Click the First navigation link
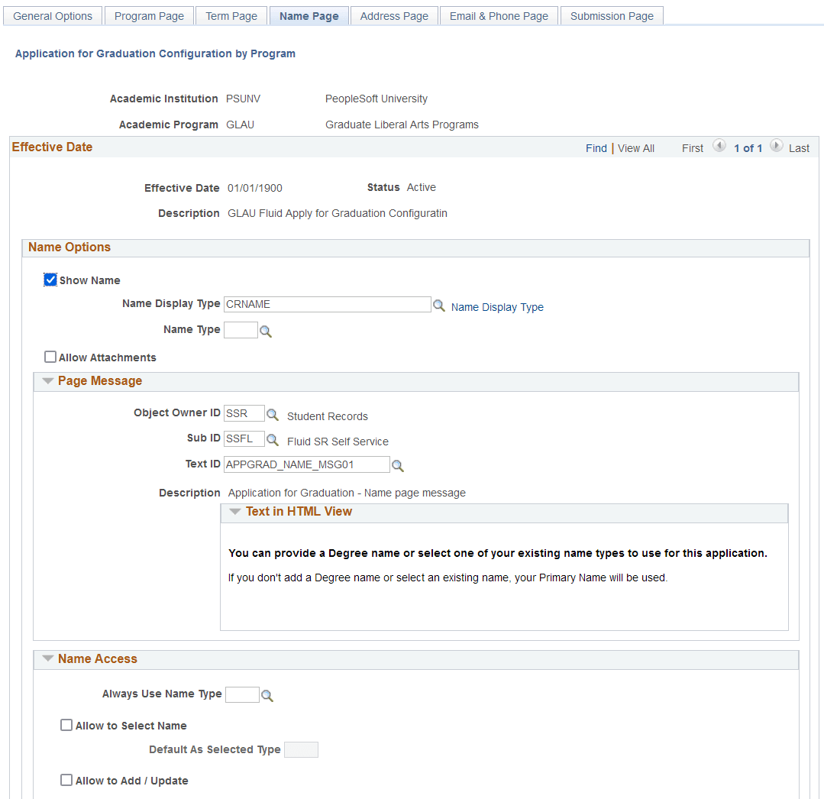 (x=692, y=148)
